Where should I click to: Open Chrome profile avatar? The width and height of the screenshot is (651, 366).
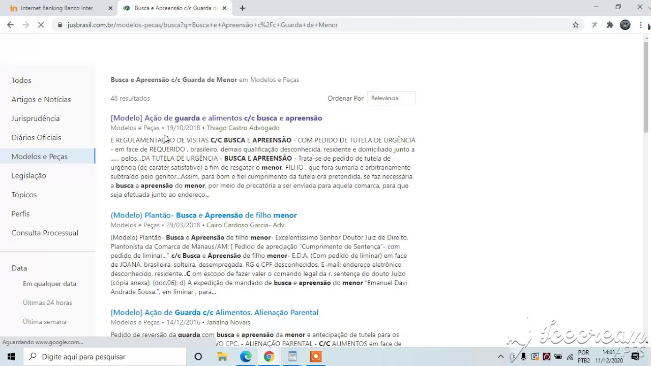pos(626,24)
